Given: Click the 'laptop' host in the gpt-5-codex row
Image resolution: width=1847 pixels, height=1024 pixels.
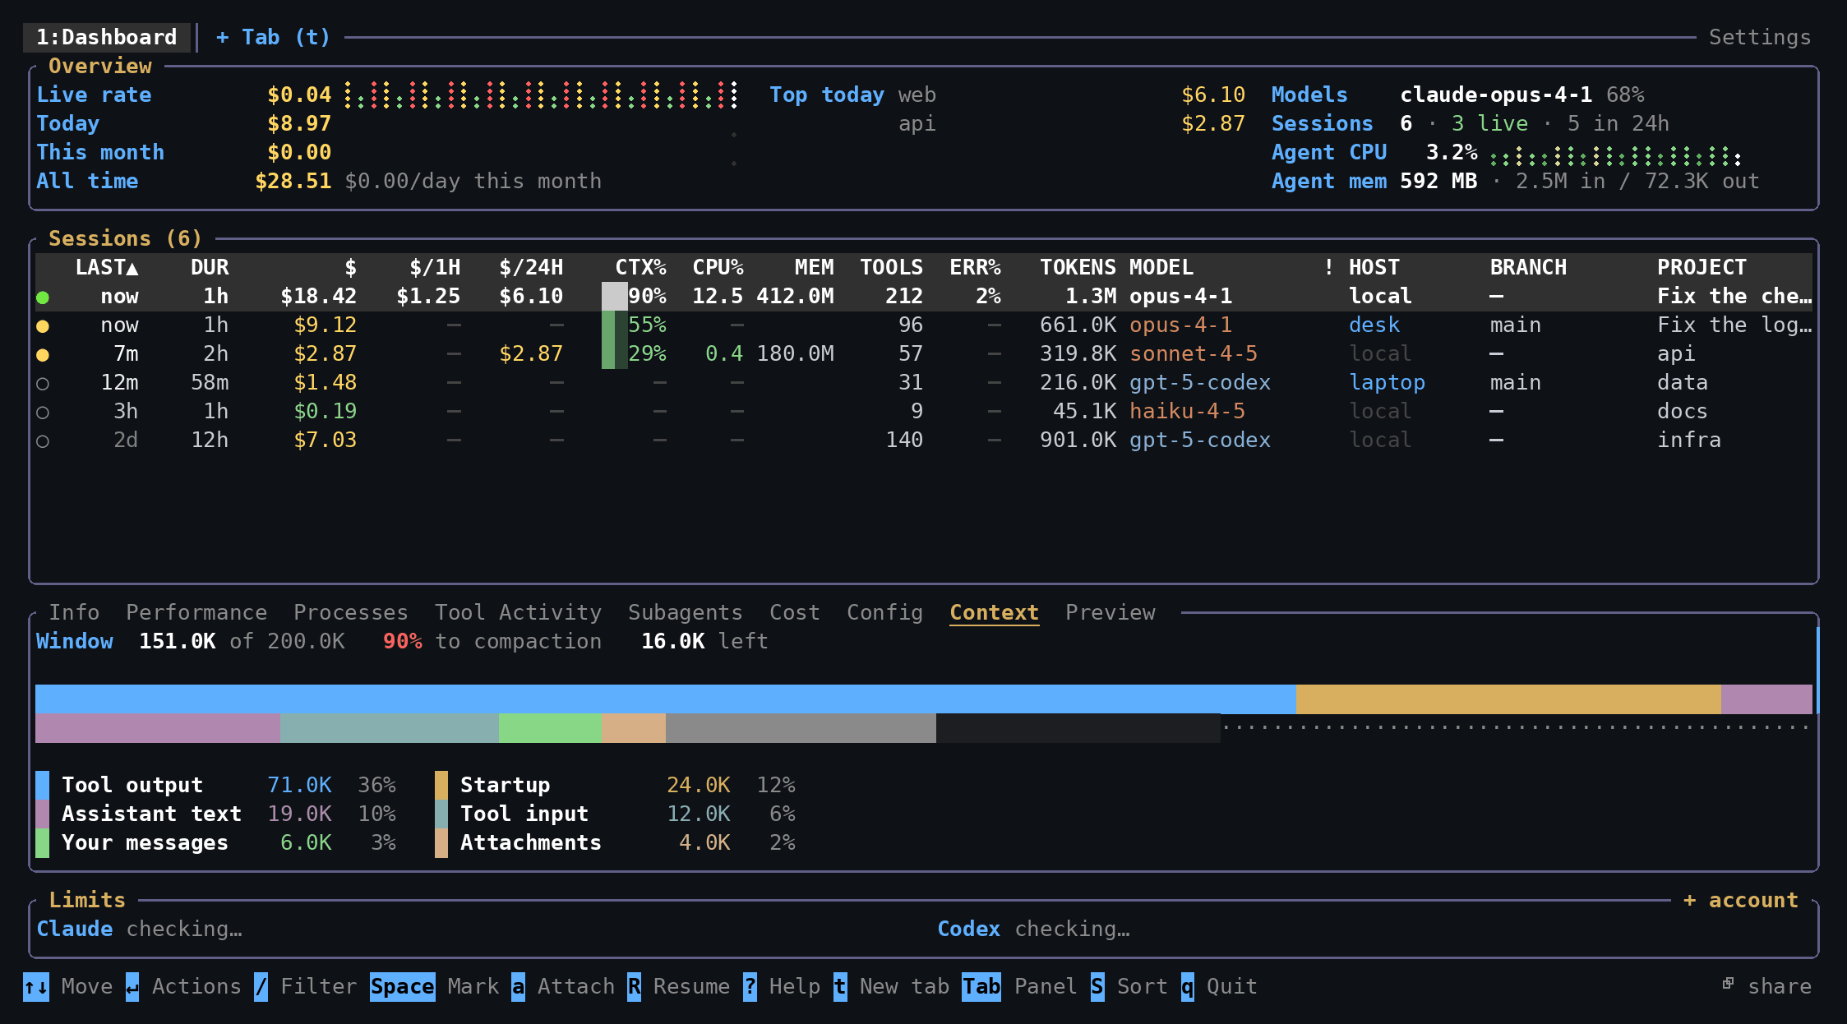Looking at the screenshot, I should click(1387, 383).
